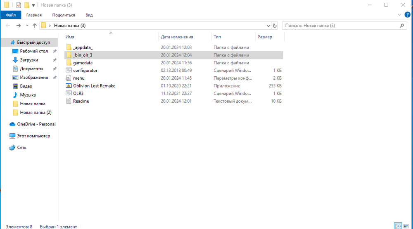The height and width of the screenshot is (229, 413).
Task: Unpin Downloads using its pin icon
Action: 55,60
